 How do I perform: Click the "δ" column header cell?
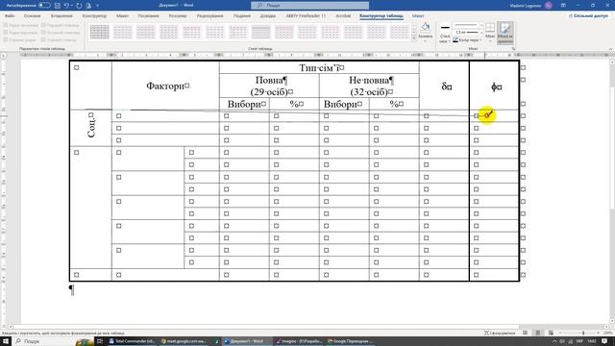444,86
